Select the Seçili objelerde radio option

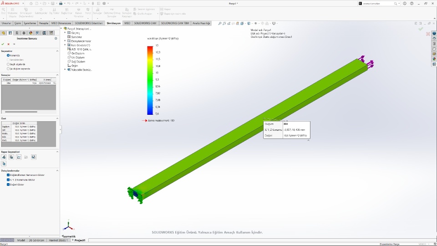pos(8,64)
